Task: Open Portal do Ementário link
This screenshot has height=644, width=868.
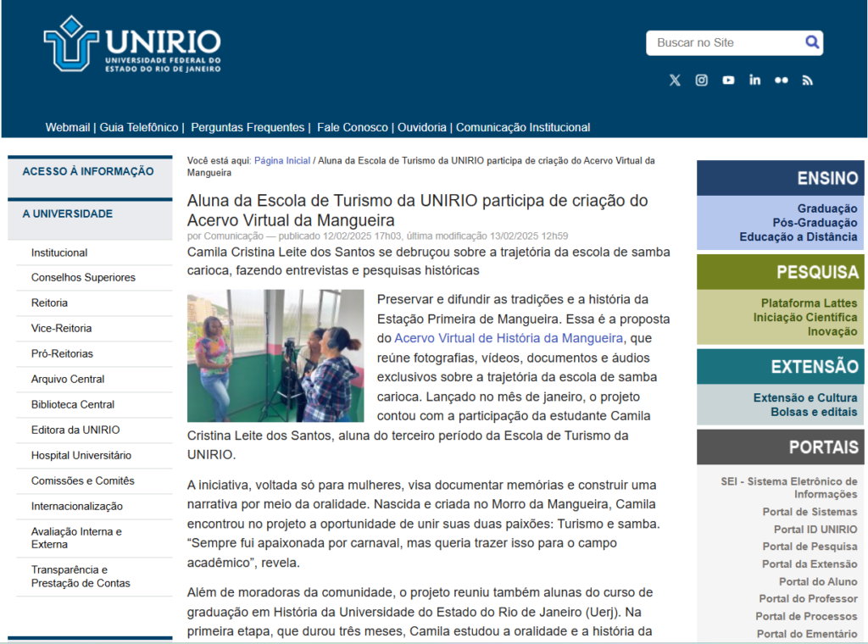Action: (807, 634)
